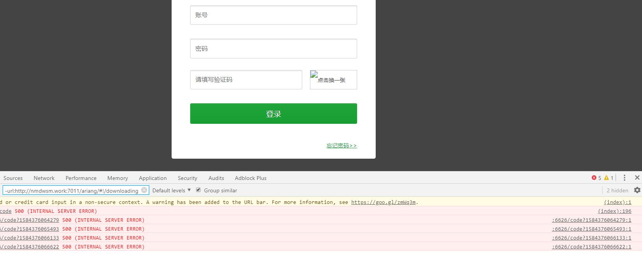The width and height of the screenshot is (642, 262).
Task: Open console settings gear icon
Action: (x=637, y=190)
